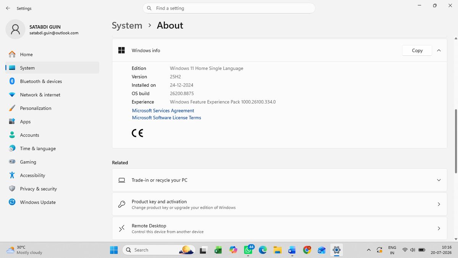Open Outlook from the taskbar
458x258 pixels.
[x=321, y=250]
